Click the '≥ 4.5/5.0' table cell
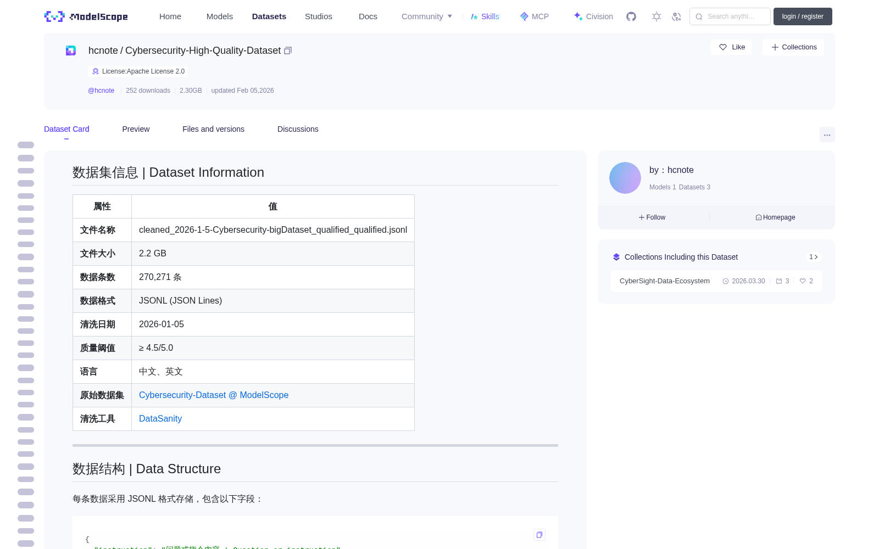 (x=273, y=348)
